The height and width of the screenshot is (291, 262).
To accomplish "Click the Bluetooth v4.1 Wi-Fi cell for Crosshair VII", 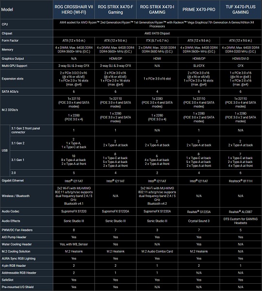I will click(74, 196).
